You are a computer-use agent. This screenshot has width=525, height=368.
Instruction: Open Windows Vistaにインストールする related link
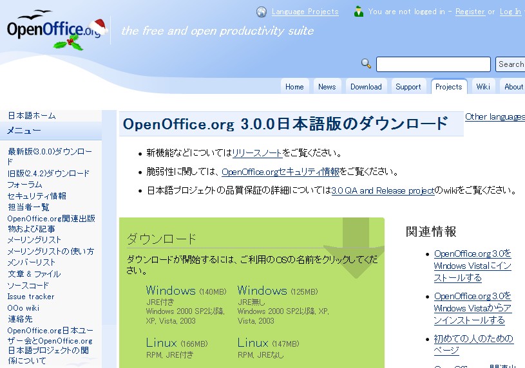tap(472, 266)
